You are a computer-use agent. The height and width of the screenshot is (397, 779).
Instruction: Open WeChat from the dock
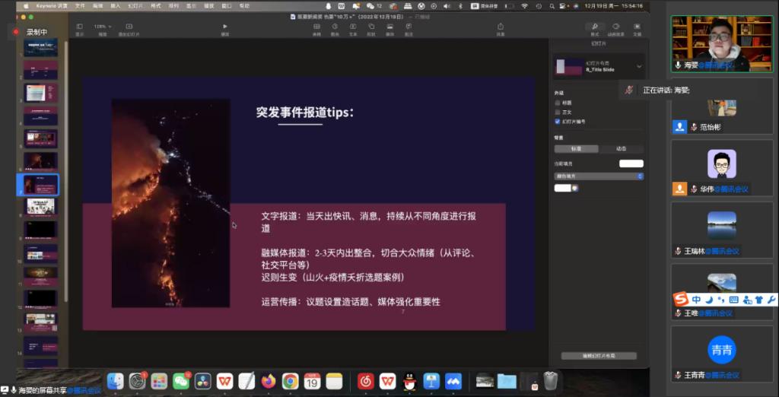[181, 381]
